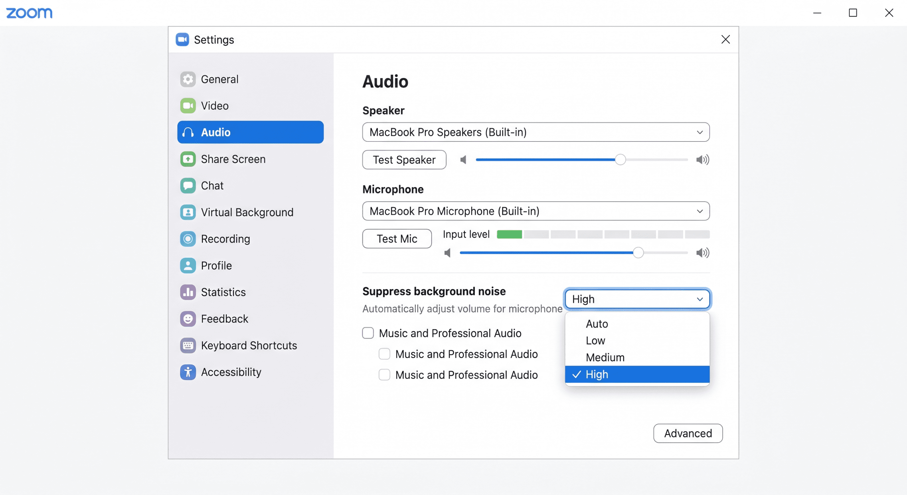Image resolution: width=907 pixels, height=495 pixels.
Task: Click the Chat bubble icon in sidebar
Action: (188, 185)
